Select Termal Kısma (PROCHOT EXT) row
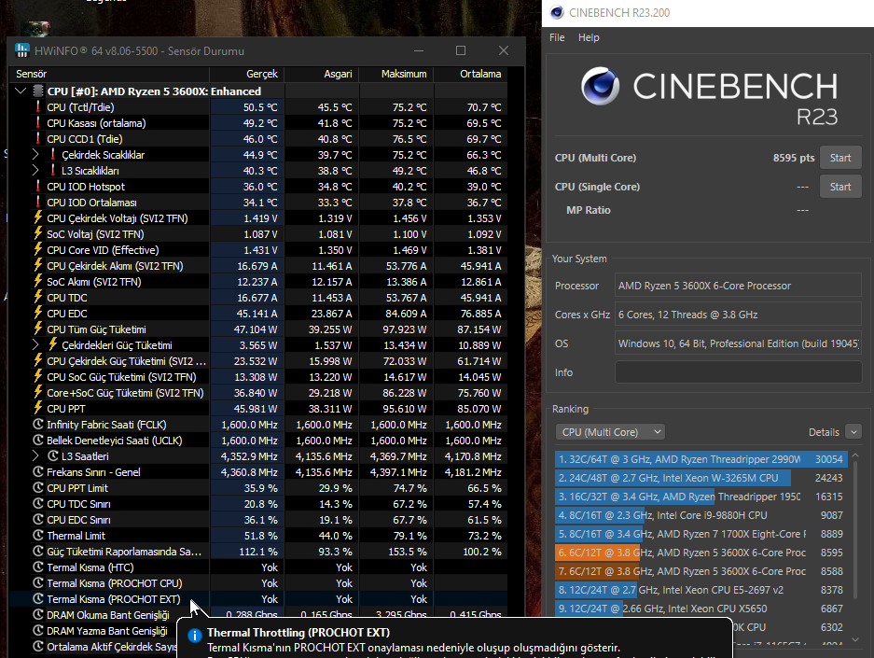 (x=258, y=599)
